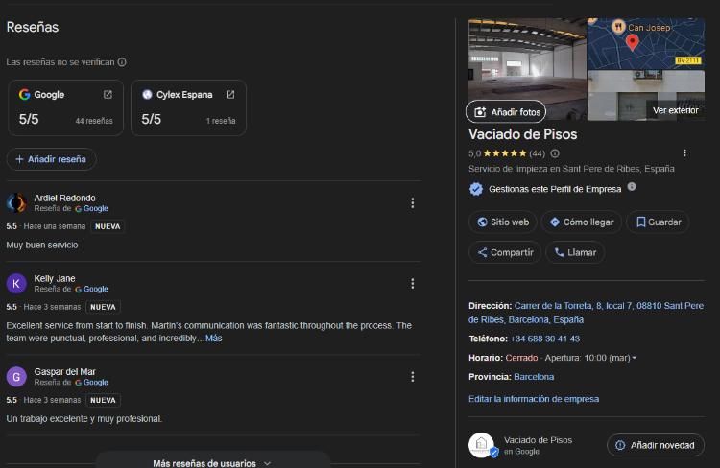Open options menu for Ardiel Redondo review
Screen dimensions: 720x468
point(412,202)
